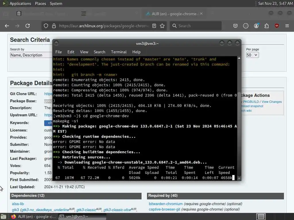Click the terminal scrollbar up arrow
The image size is (294, 220).
(239, 58)
